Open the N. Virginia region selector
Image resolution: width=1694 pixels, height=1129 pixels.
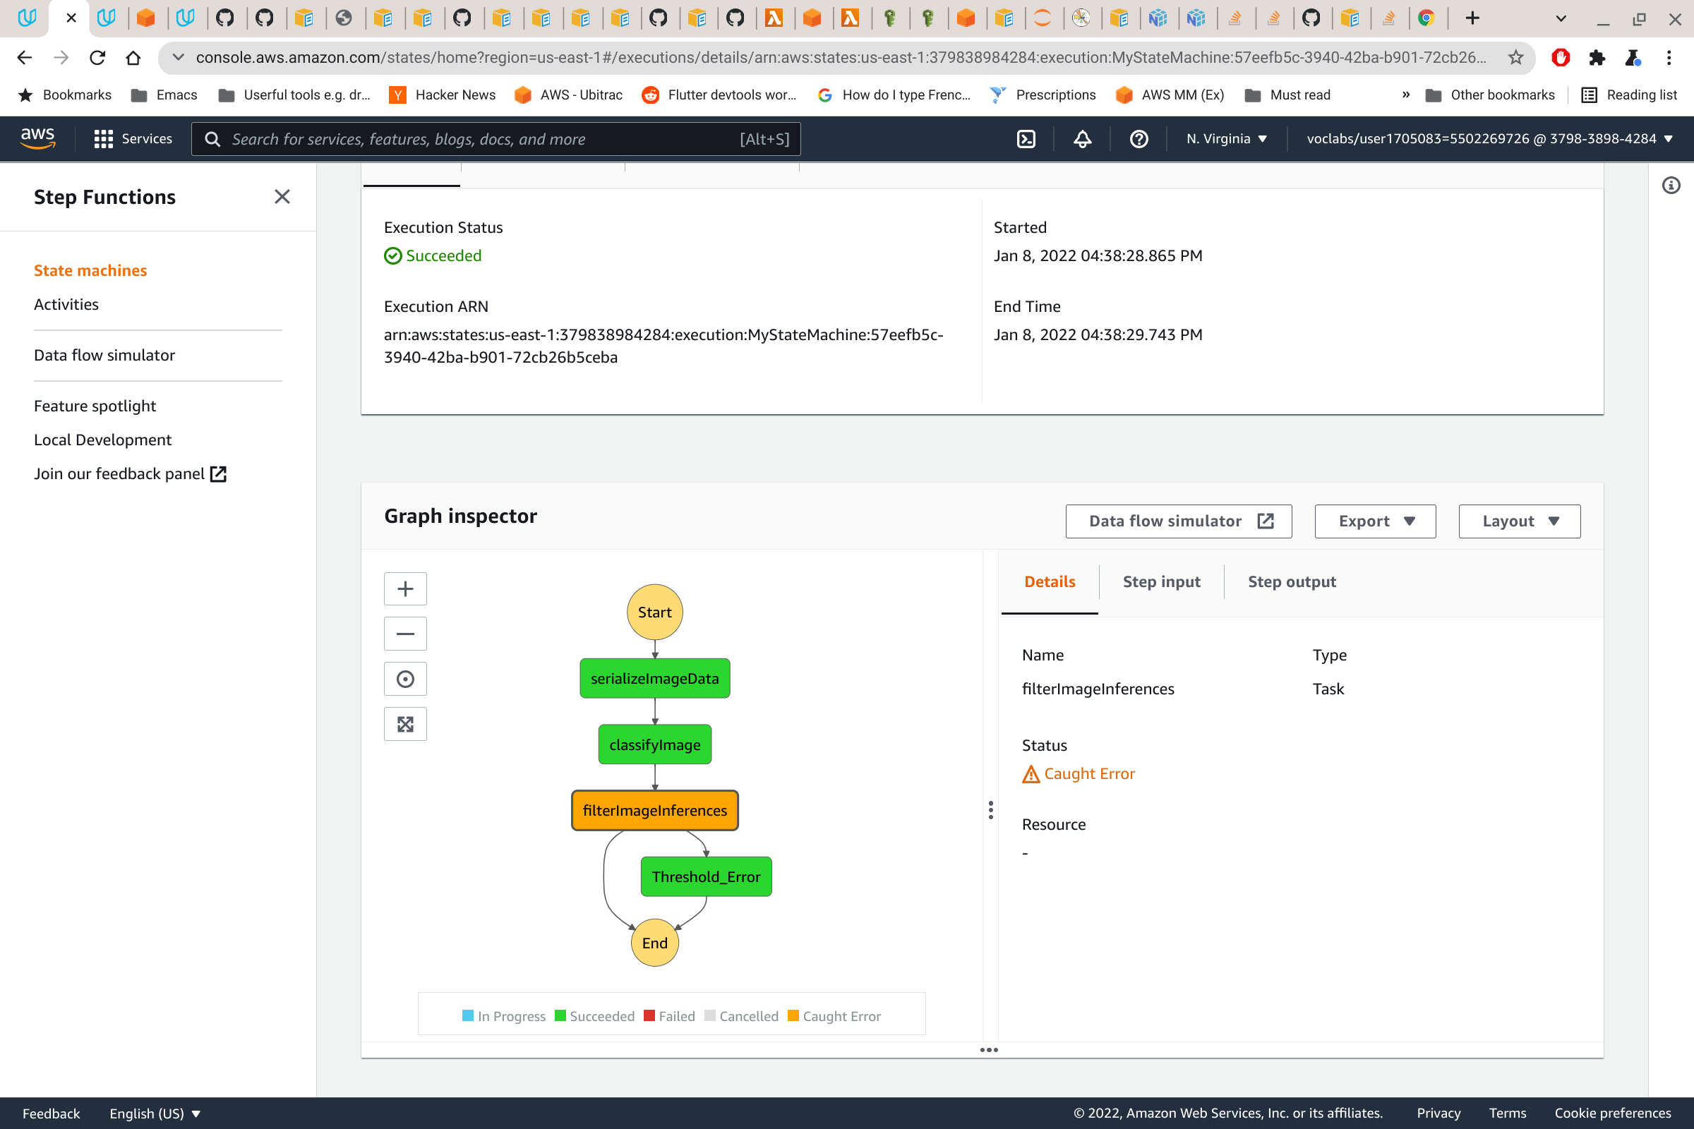1226,139
